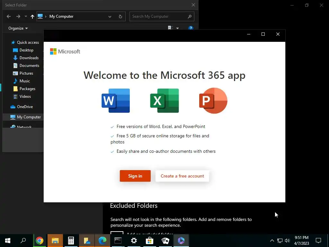Open recent locations dropdown arrow
Viewport: 329px width, 247px height.
(26, 16)
